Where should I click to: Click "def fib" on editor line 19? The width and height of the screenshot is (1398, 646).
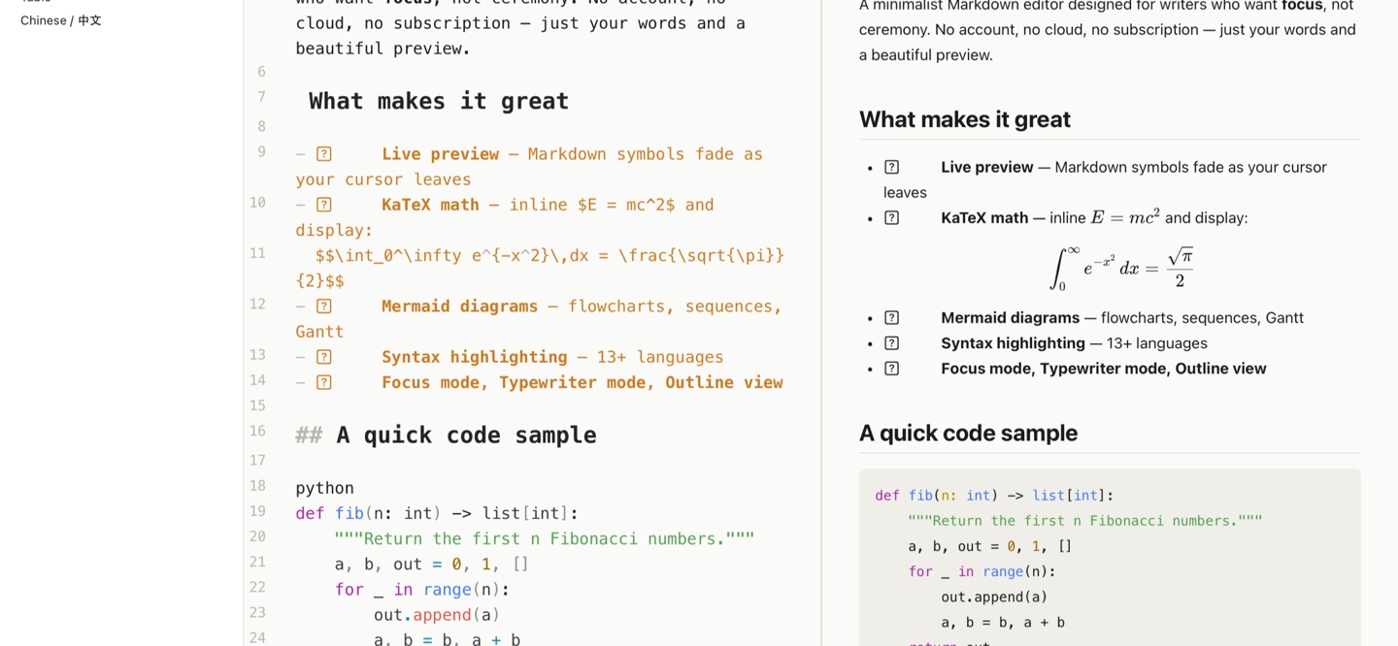pos(330,513)
